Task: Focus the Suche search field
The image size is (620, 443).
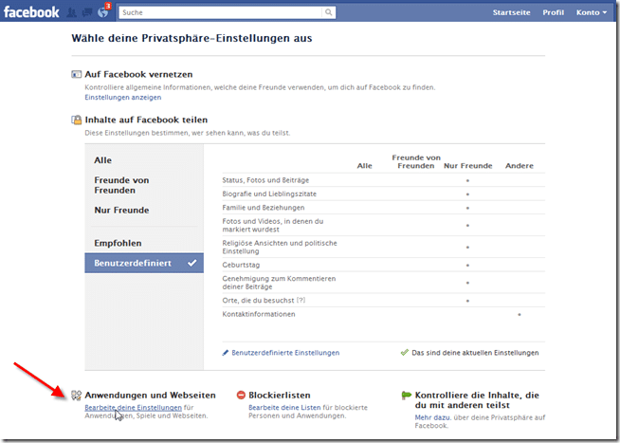Action: (221, 12)
